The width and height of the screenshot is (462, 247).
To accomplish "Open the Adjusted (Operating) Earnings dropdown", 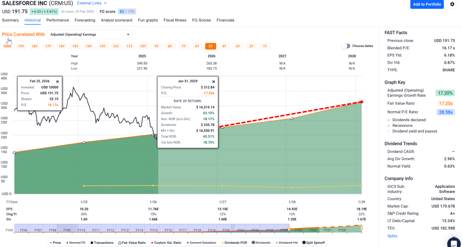I will [x=90, y=34].
